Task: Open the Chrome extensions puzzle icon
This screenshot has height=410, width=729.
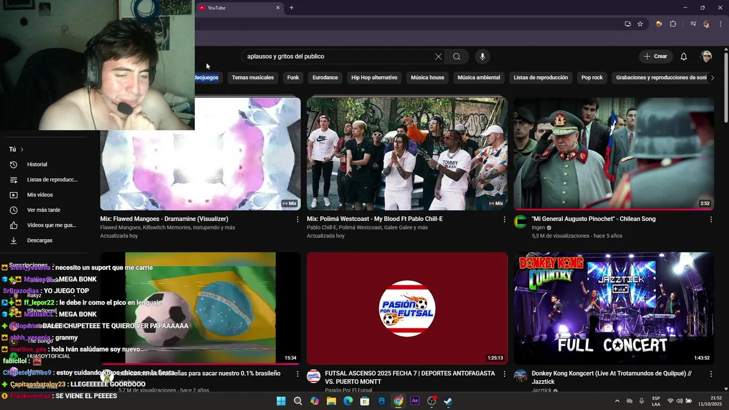Action: (673, 24)
